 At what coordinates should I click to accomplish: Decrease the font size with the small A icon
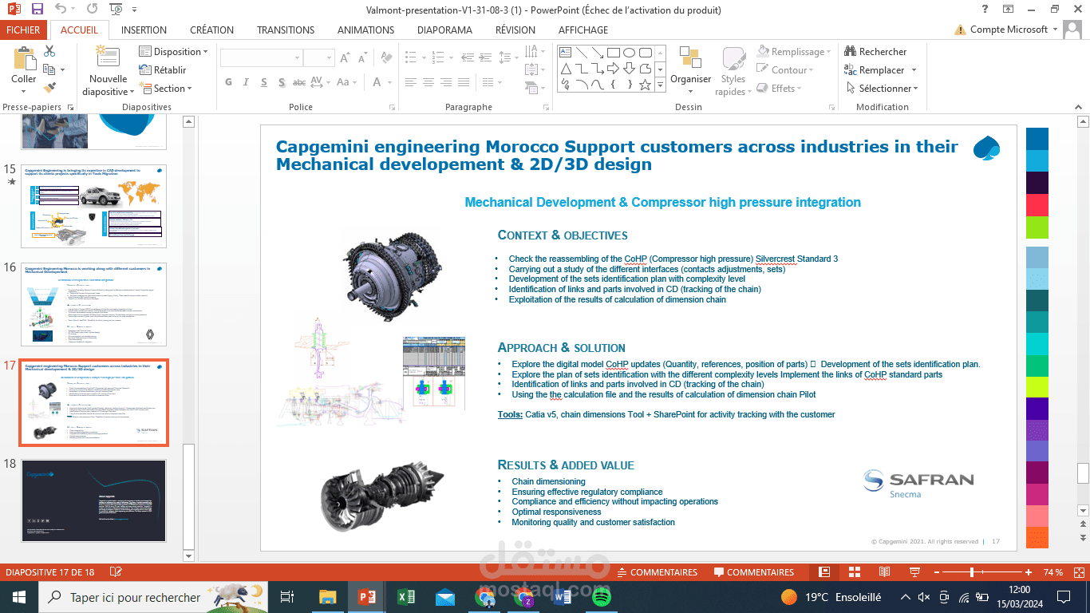361,57
